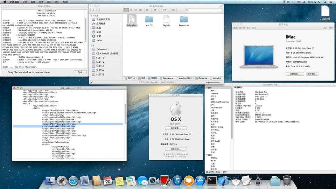The image size is (336, 189).
Task: Select zylhs in Finder sidebar
Action: pos(99,40)
